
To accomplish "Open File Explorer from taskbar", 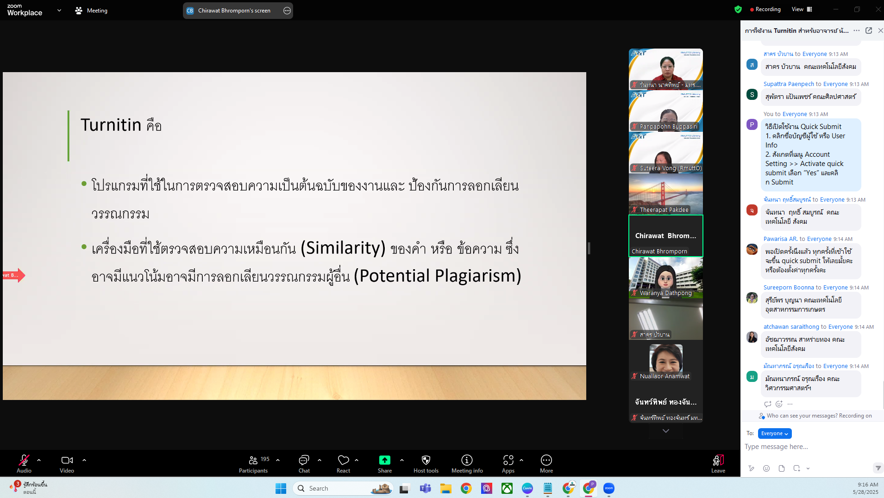I will pos(445,488).
